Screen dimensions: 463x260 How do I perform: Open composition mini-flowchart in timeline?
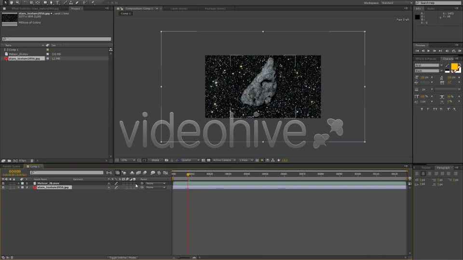tap(109, 173)
